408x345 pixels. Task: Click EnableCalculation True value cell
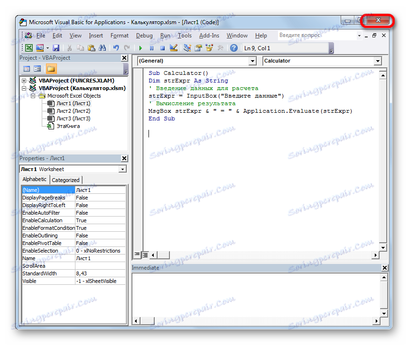pyautogui.click(x=100, y=220)
